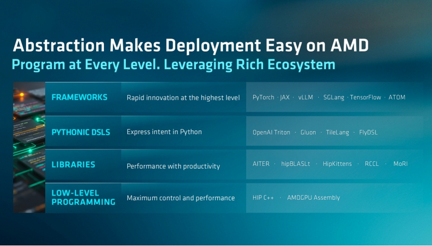This screenshot has width=432, height=246.
Task: Click the PyTorch entry
Action: [x=264, y=97]
